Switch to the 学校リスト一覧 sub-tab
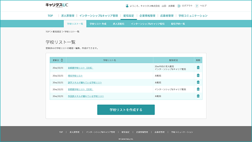Viewport: 252px width, 142px height. [75, 24]
